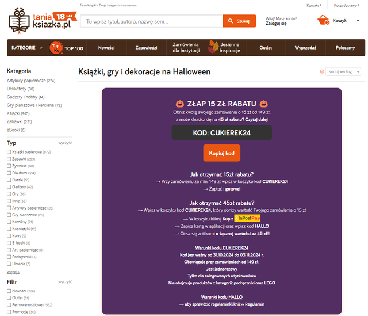Open the Koszyk shopping basket icon
368x316 pixels.
click(x=323, y=21)
